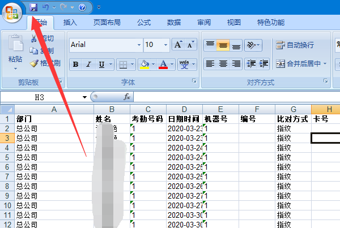Switch to the 公式 tab
The height and width of the screenshot is (228, 340).
[x=144, y=22]
